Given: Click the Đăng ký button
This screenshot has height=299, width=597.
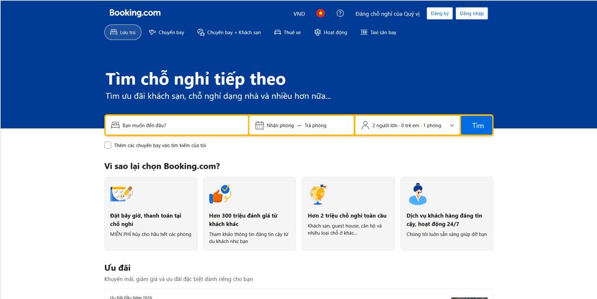Looking at the screenshot, I should coord(438,13).
